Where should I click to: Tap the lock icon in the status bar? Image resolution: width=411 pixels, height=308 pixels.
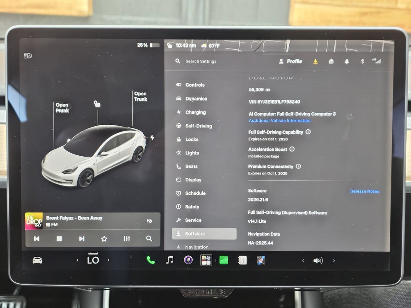169,45
